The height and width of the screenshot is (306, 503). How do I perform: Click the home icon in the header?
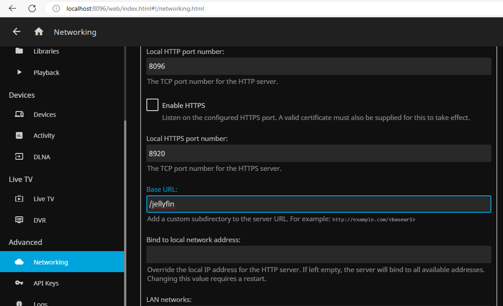pos(38,32)
